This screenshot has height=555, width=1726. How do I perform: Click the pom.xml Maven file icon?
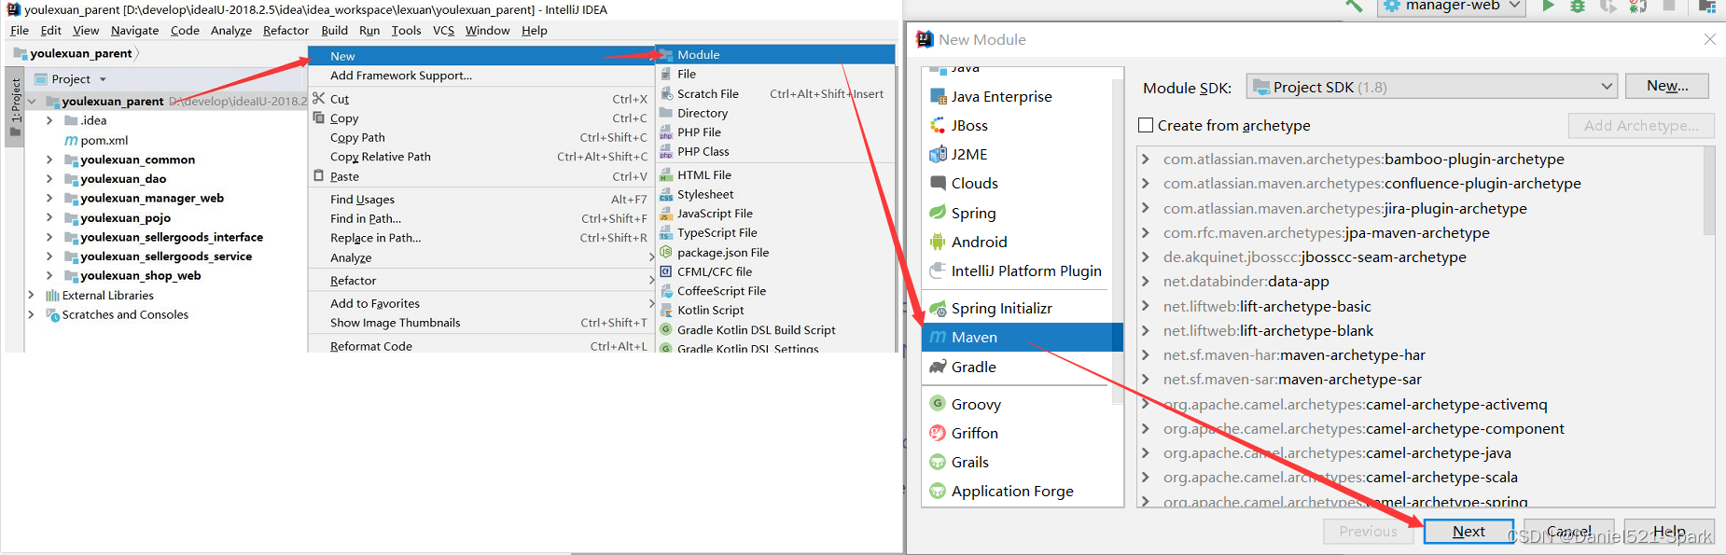coord(71,140)
